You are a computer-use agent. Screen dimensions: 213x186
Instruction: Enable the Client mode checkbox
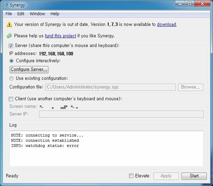coord(11,99)
